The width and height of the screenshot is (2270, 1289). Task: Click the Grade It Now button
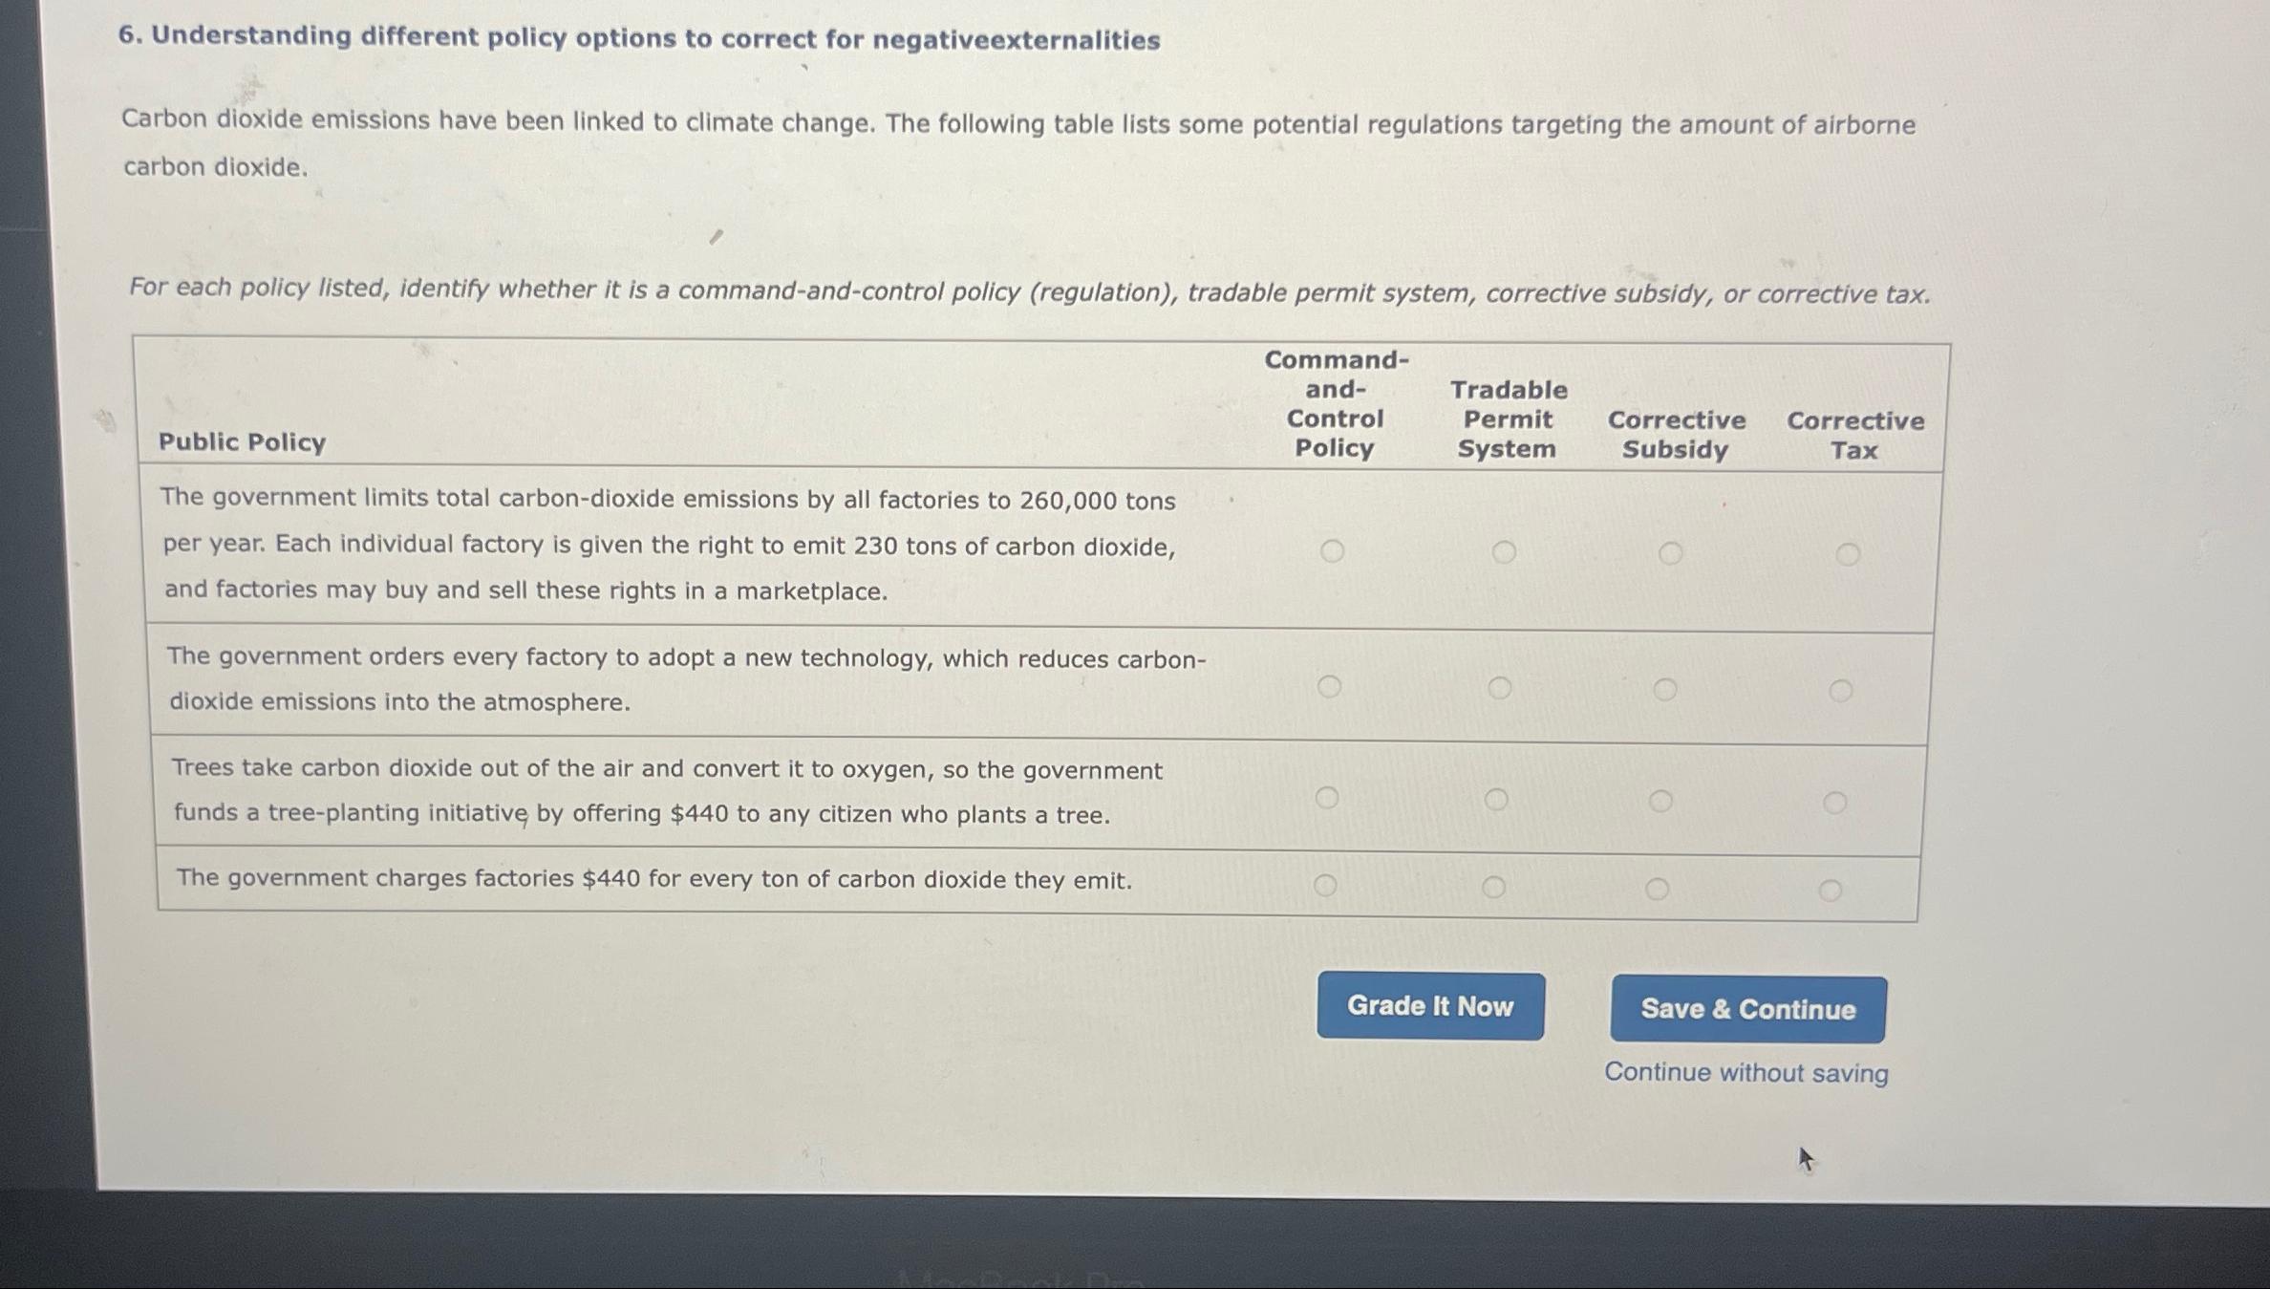[1430, 1006]
